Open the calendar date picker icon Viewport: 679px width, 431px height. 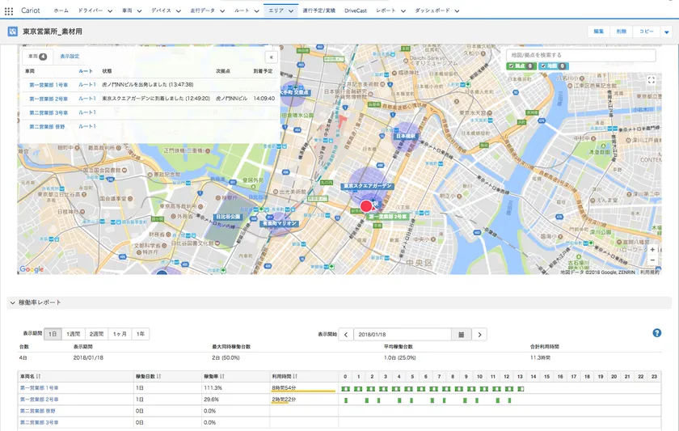(462, 335)
